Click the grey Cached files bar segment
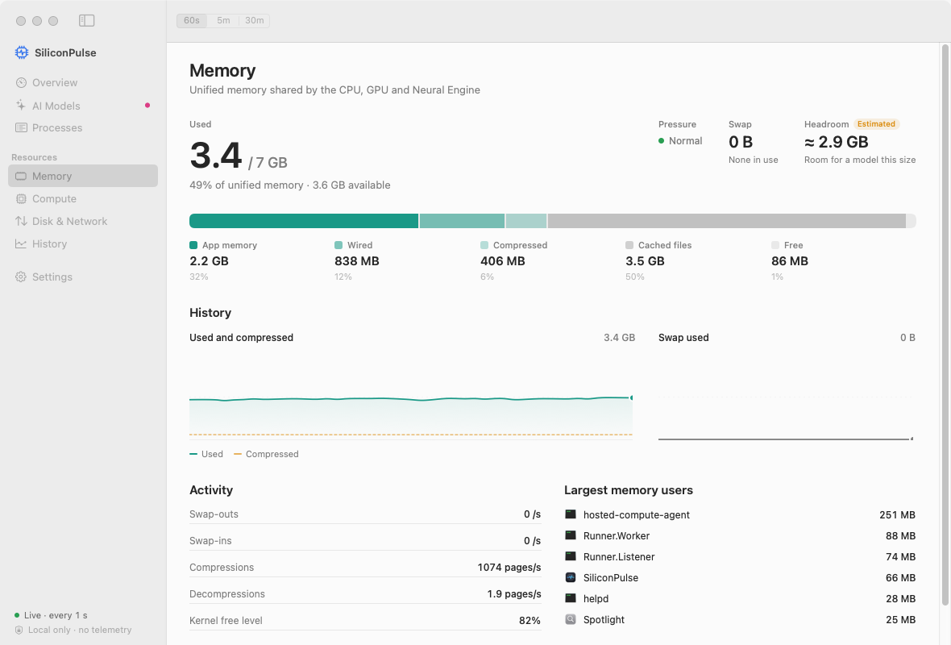This screenshot has width=951, height=645. (727, 221)
